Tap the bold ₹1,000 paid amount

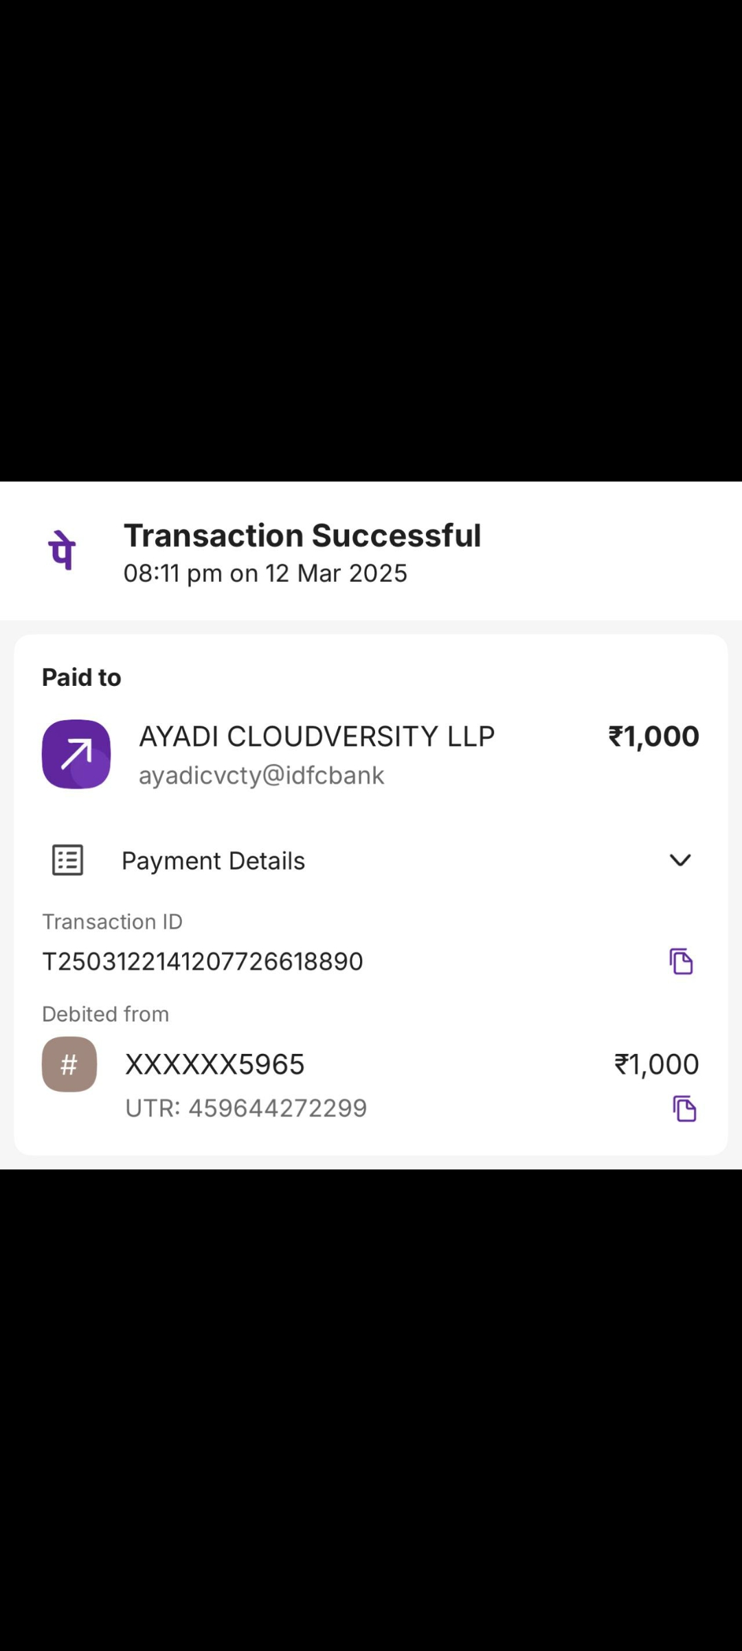pos(653,736)
